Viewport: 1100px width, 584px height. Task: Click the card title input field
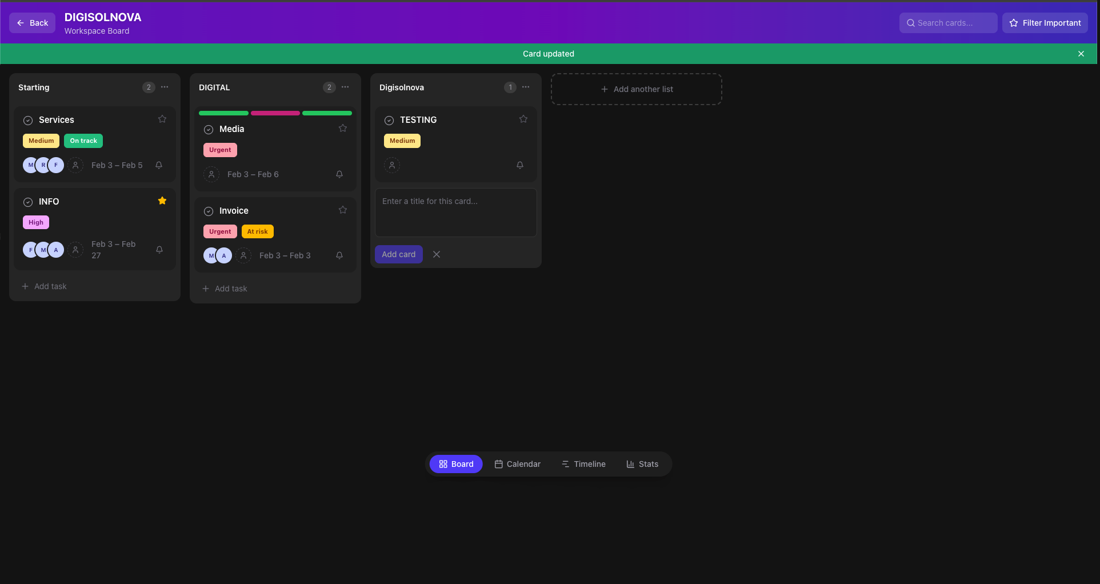point(455,212)
